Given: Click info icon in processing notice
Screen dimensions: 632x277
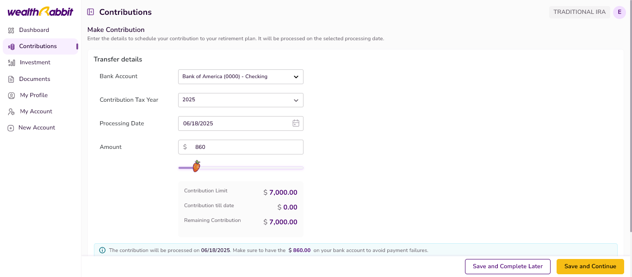Looking at the screenshot, I should click(102, 250).
